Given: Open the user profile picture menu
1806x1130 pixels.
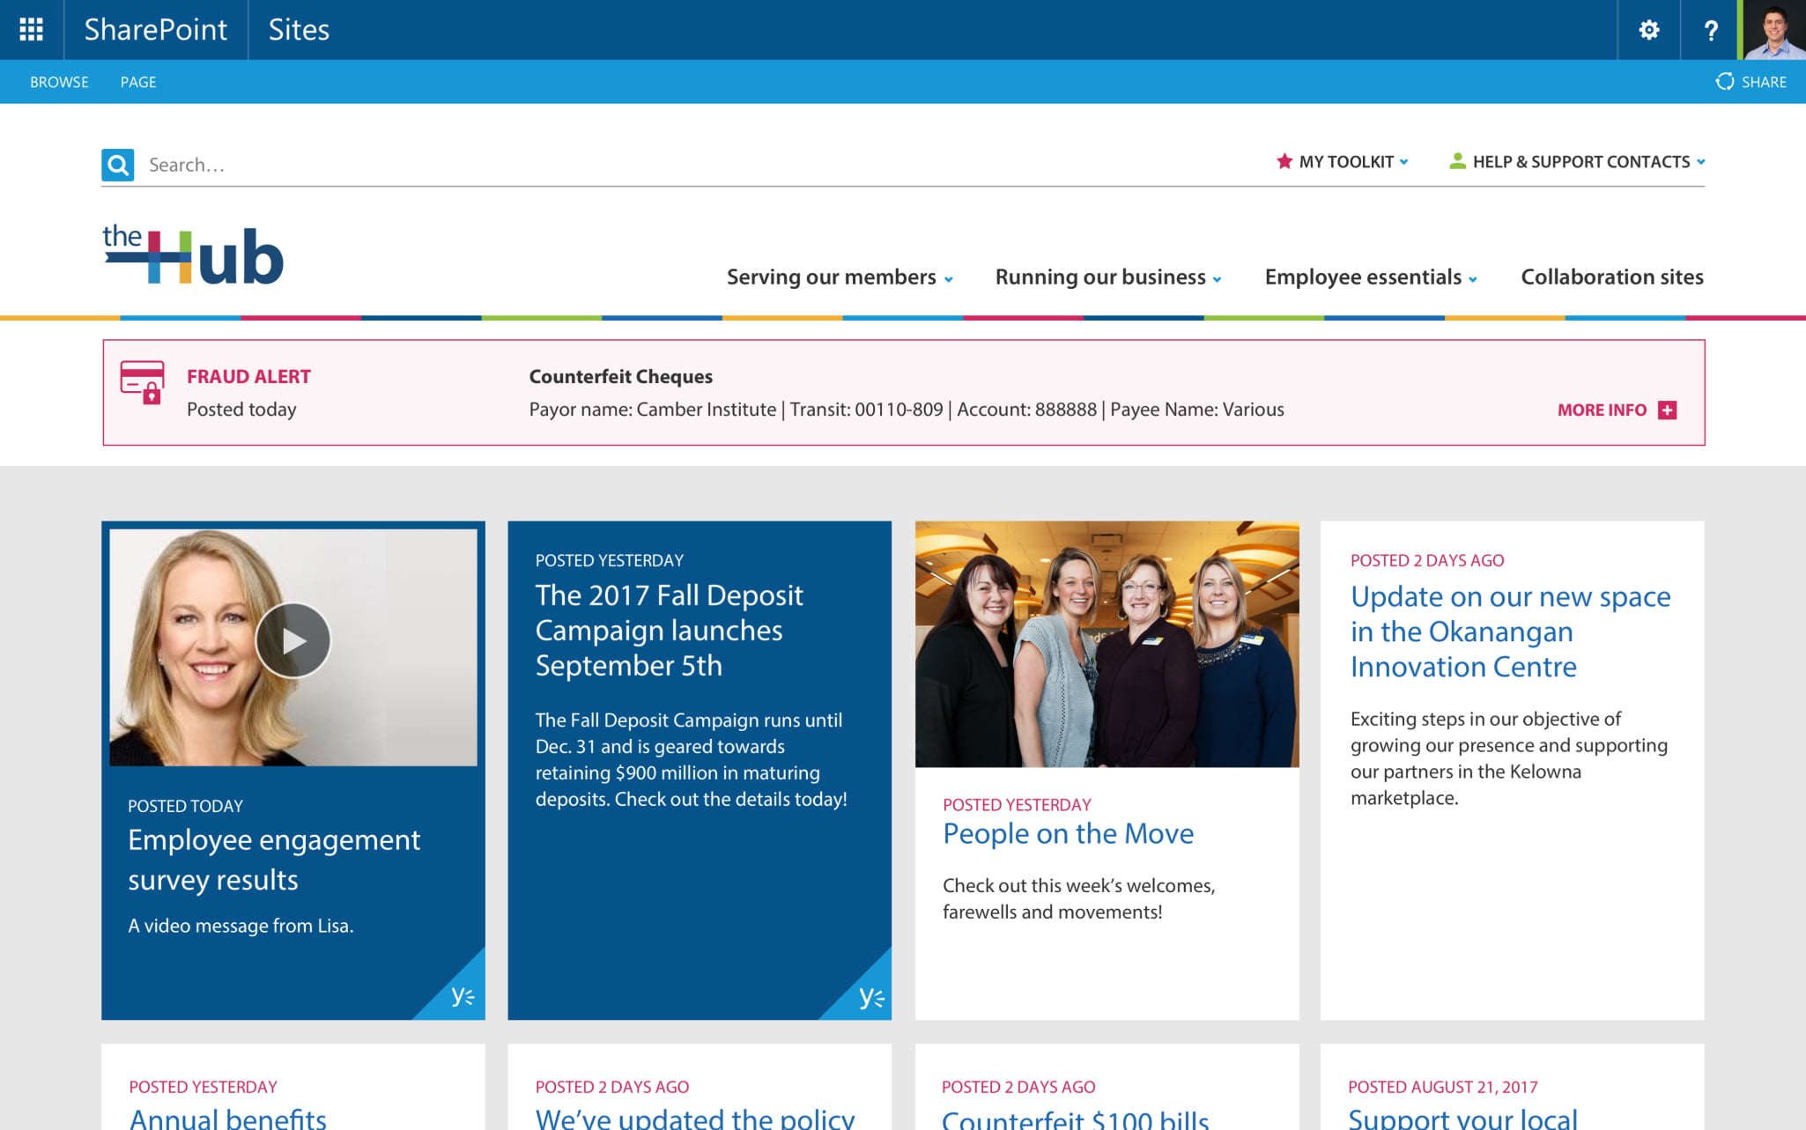Looking at the screenshot, I should point(1773,30).
